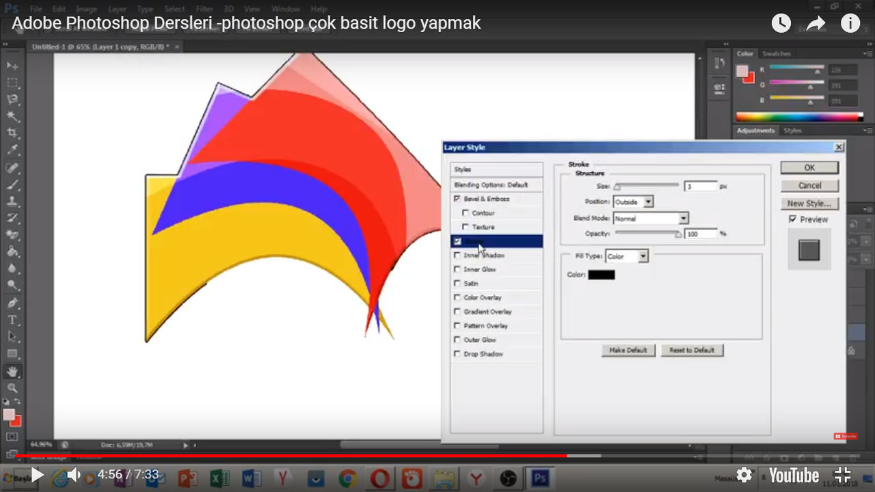The image size is (875, 492).
Task: Open the Blend Mode dropdown
Action: pos(683,218)
